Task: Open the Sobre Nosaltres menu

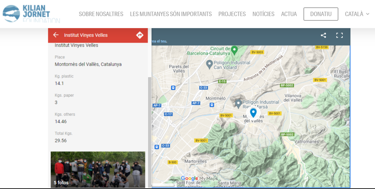Action: pos(101,14)
